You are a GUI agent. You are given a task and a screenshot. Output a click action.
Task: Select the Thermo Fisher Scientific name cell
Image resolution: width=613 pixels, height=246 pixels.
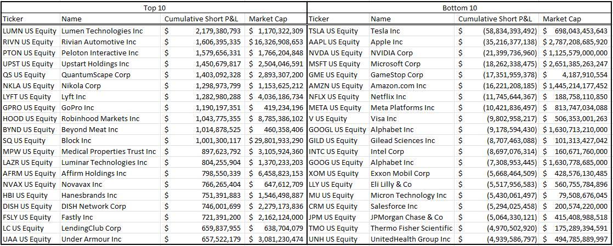pyautogui.click(x=412, y=228)
